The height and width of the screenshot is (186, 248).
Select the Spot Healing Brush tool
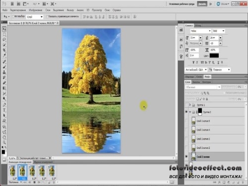point(4,62)
